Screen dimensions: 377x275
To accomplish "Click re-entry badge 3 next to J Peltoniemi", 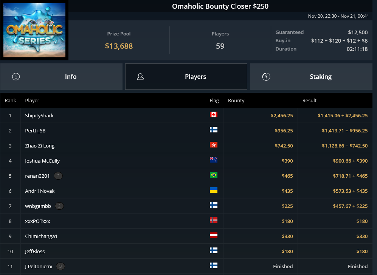I will click(x=61, y=266).
